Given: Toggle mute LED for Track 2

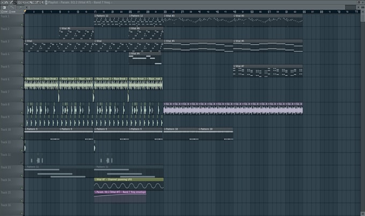Looking at the screenshot, I should coord(21,37).
